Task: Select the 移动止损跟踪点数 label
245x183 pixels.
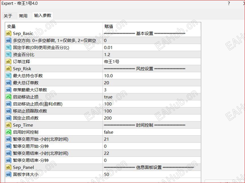Action: (x=30, y=111)
